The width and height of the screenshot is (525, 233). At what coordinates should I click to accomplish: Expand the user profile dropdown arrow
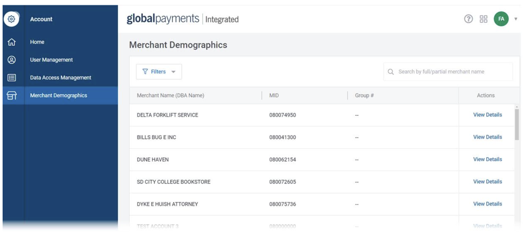click(515, 19)
